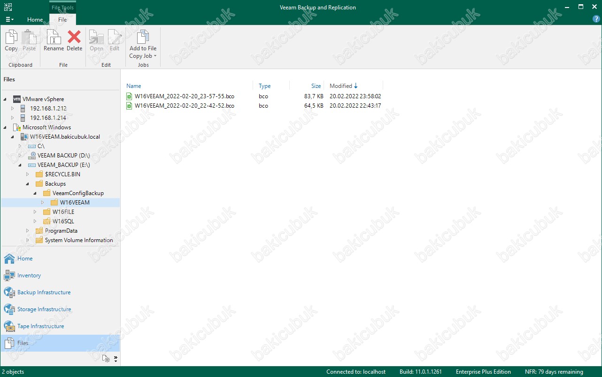Image resolution: width=602 pixels, height=377 pixels.
Task: Select the W16VEEAM folder in tree
Action: click(75, 203)
